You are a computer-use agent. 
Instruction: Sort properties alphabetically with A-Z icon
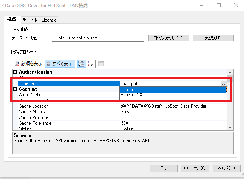coord(90,64)
